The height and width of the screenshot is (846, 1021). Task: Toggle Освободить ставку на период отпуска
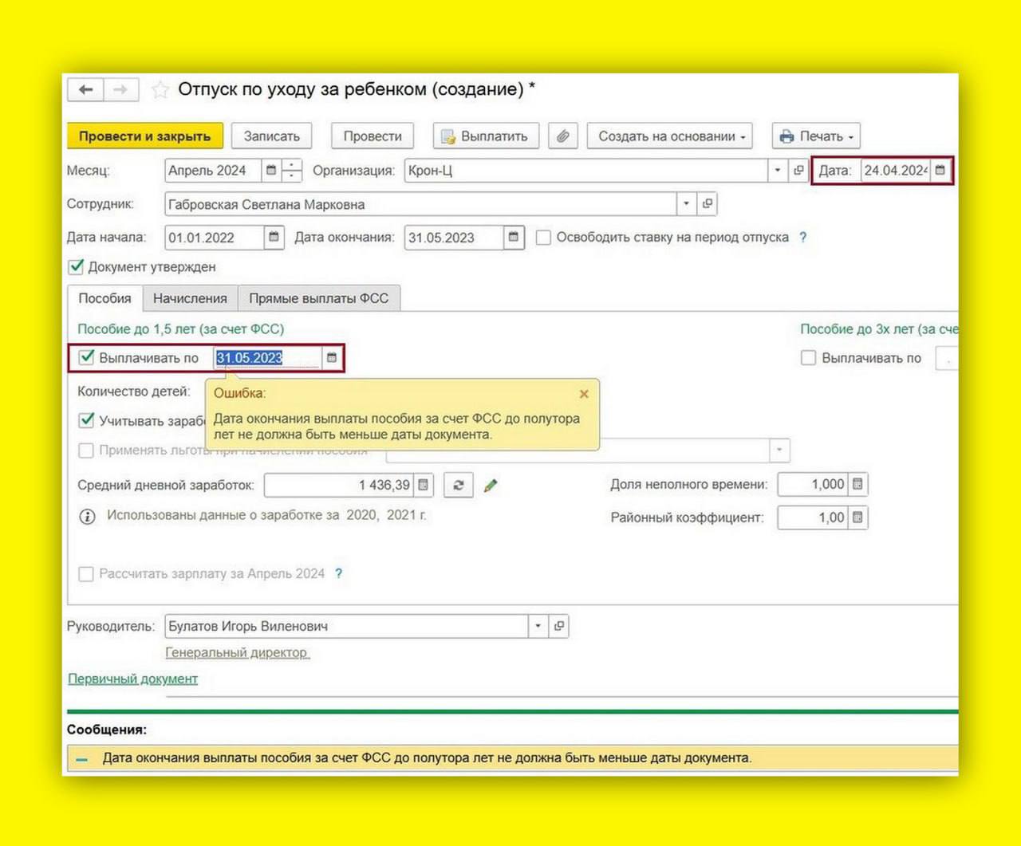point(543,238)
